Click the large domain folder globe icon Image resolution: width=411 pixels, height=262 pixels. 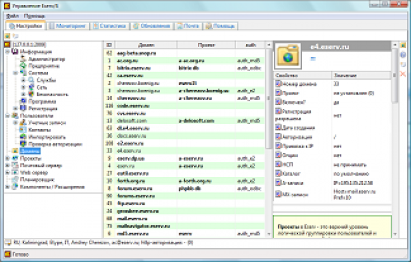click(288, 56)
